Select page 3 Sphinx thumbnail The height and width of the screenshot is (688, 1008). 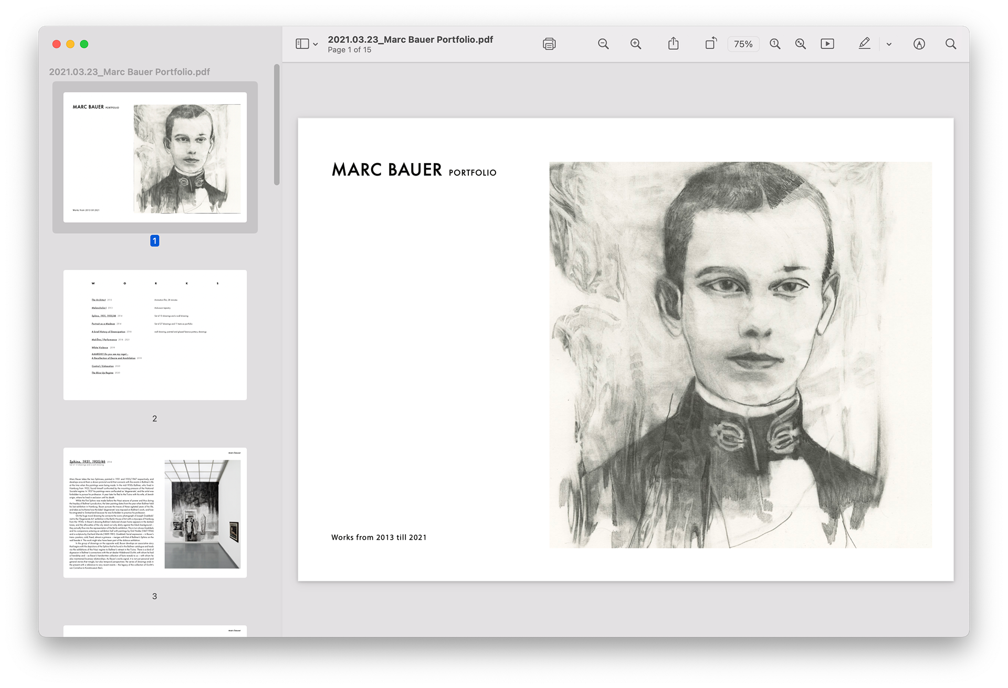(155, 513)
